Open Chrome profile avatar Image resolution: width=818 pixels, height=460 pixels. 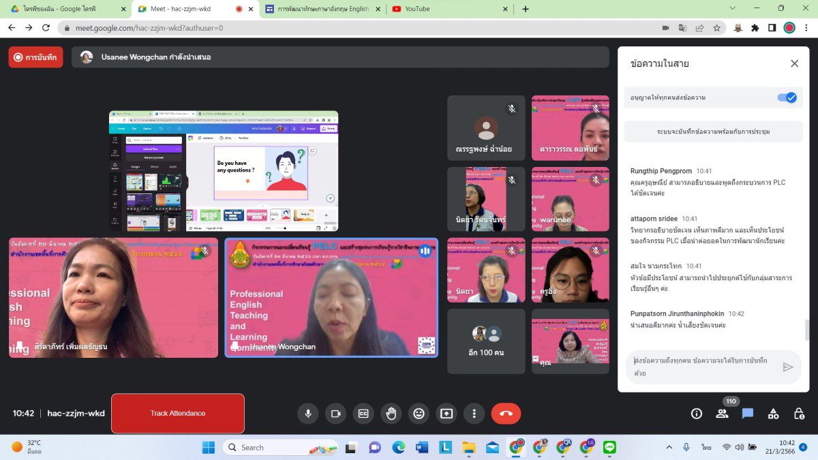tap(789, 28)
